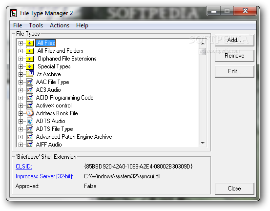Click the Orphaned File Extensions folder icon
The image size is (270, 211).
[x=30, y=59]
